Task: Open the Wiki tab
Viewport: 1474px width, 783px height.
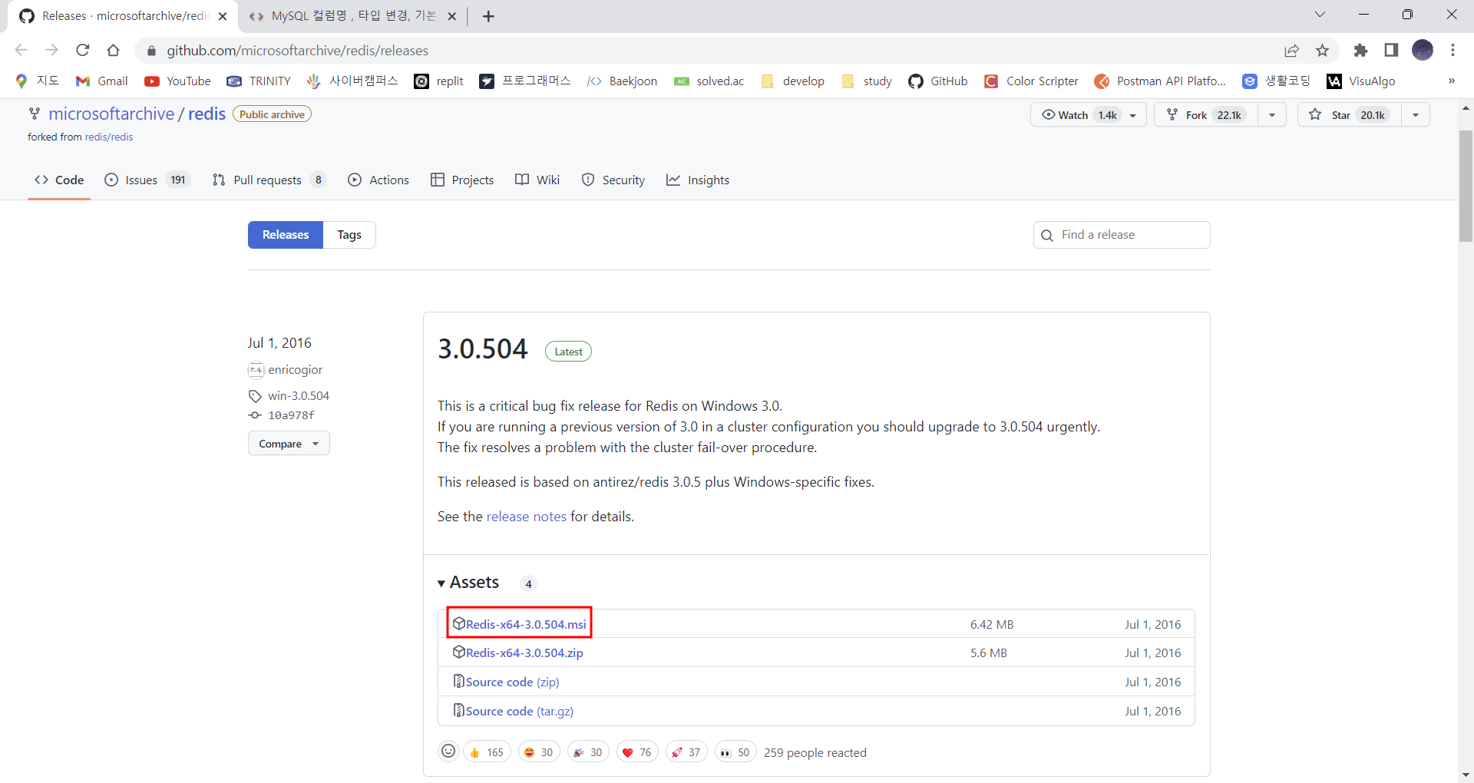Action: tap(537, 180)
